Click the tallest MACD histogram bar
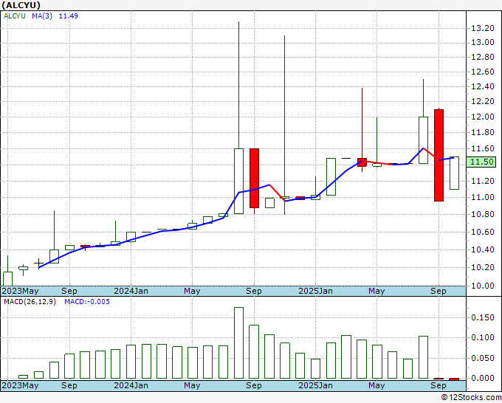Viewport: 502px width, 403px height. pos(238,343)
